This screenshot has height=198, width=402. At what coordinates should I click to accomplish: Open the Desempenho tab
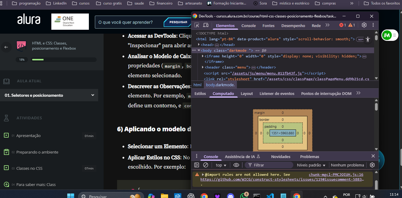(293, 26)
